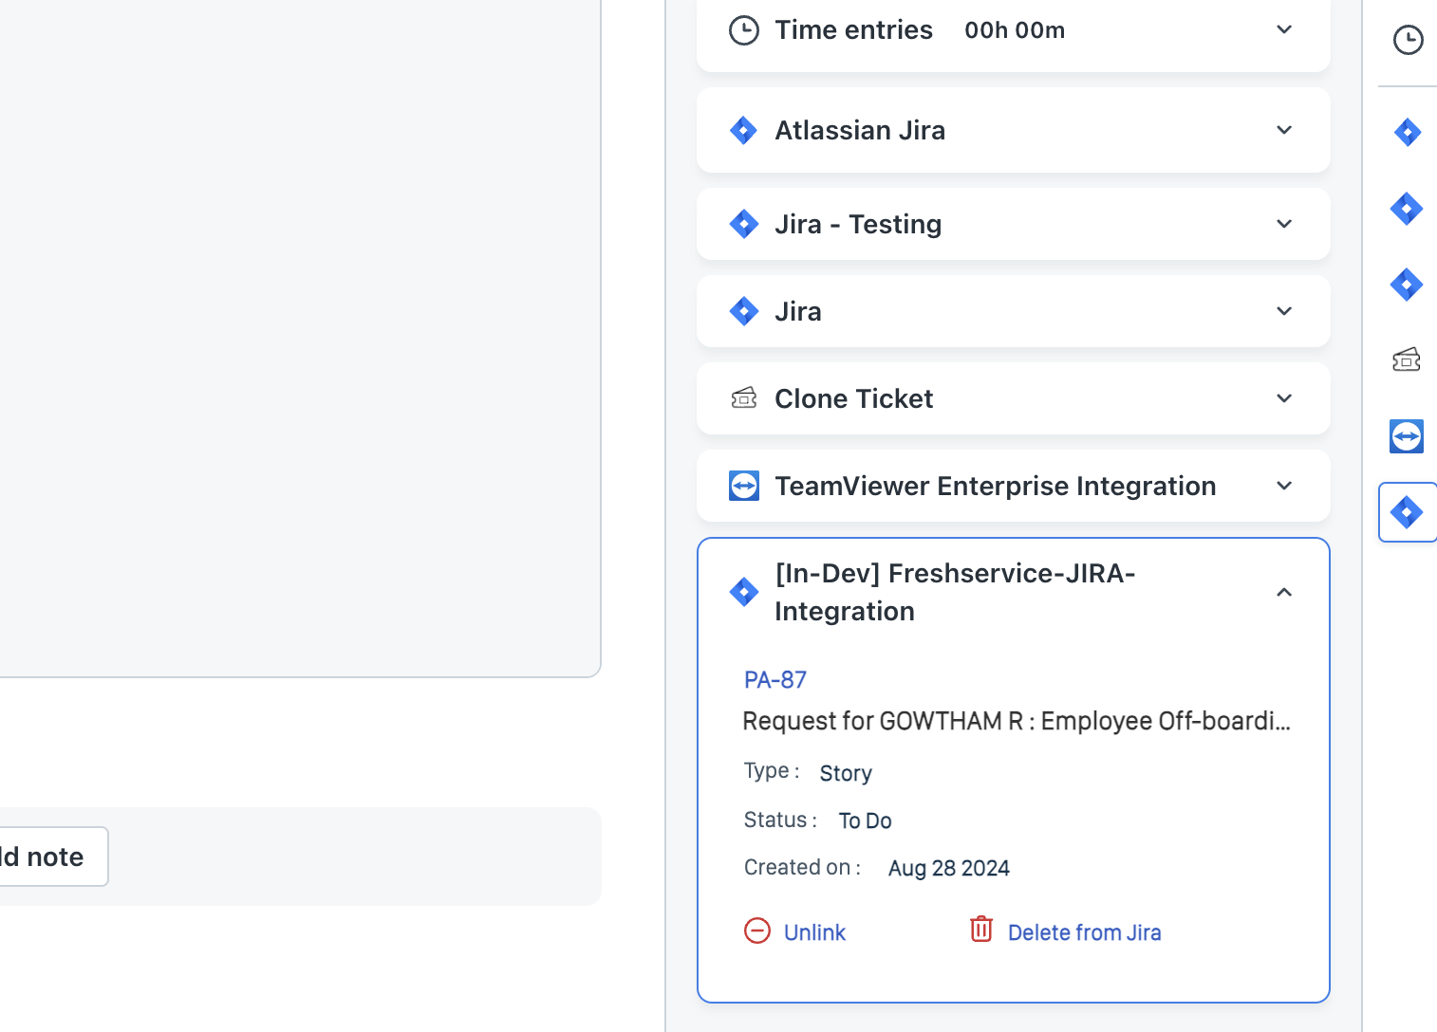1437x1032 pixels.
Task: Click the [In-Dev] Freshservice-JIRA-Integration heading
Action: click(x=955, y=592)
